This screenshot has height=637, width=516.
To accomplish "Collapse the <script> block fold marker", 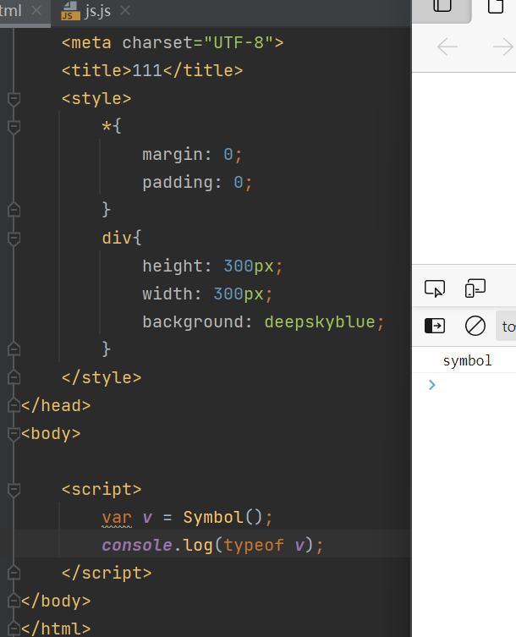I will (14, 490).
